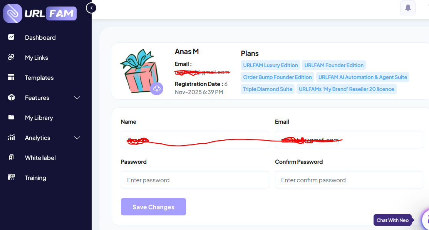429x230 pixels.
Task: Click the Templates layout icon
Action: tap(11, 77)
